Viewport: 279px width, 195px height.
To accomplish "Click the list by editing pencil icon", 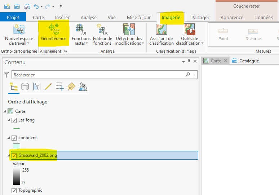I will click(x=48, y=87).
